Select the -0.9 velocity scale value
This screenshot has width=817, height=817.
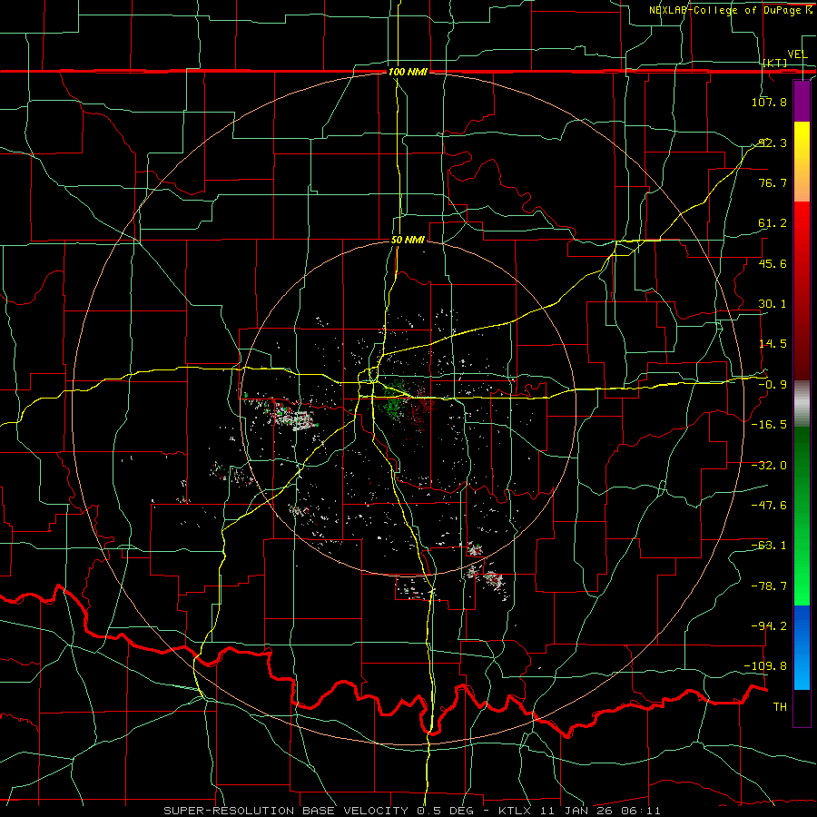coord(772,385)
